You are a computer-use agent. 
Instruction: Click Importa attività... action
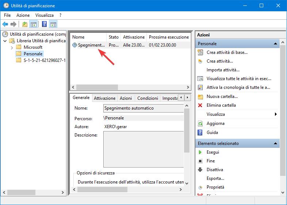223,70
